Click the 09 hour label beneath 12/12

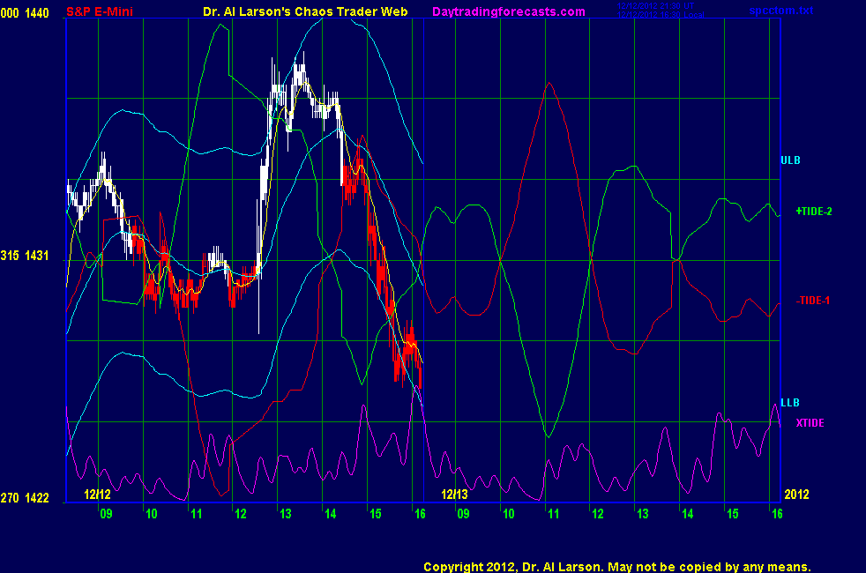coord(106,514)
